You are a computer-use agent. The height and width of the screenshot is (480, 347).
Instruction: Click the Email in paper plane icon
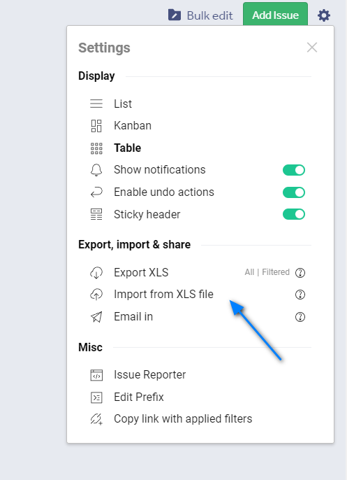(x=96, y=317)
